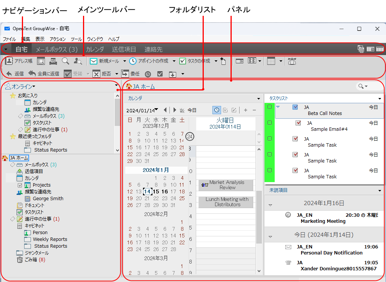Open the Create Appointment dropdown arrow
This screenshot has height=282, width=386.
pyautogui.click(x=174, y=61)
